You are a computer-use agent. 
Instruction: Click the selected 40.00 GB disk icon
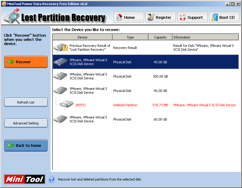pyautogui.click(x=60, y=62)
